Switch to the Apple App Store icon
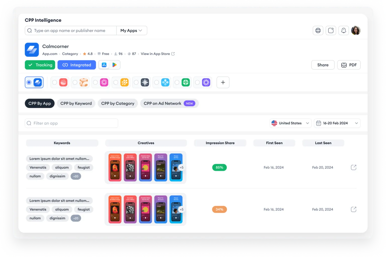Viewport: 386px width, 257px height. [x=104, y=65]
